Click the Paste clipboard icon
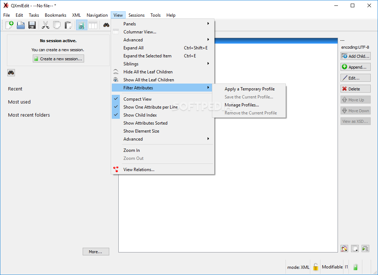The height and width of the screenshot is (275, 378). pyautogui.click(x=68, y=25)
